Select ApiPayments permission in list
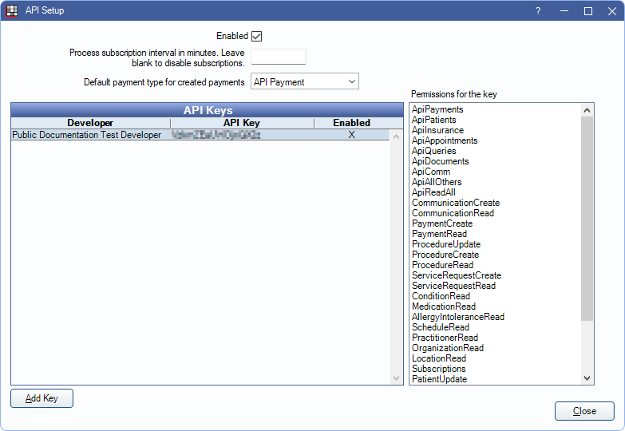 pos(437,109)
